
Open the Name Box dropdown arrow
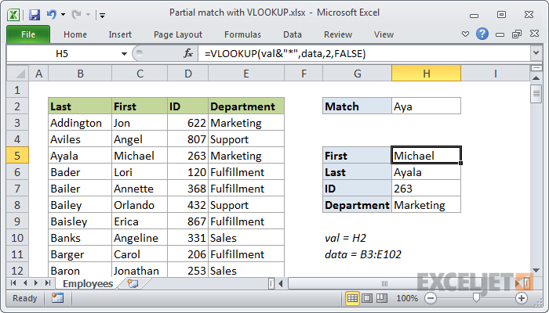pyautogui.click(x=124, y=53)
